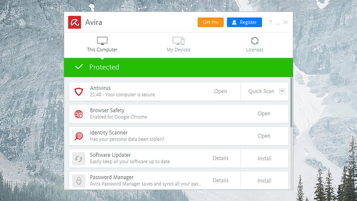The width and height of the screenshot is (357, 201).
Task: Start a Quick Scan
Action: pyautogui.click(x=261, y=91)
